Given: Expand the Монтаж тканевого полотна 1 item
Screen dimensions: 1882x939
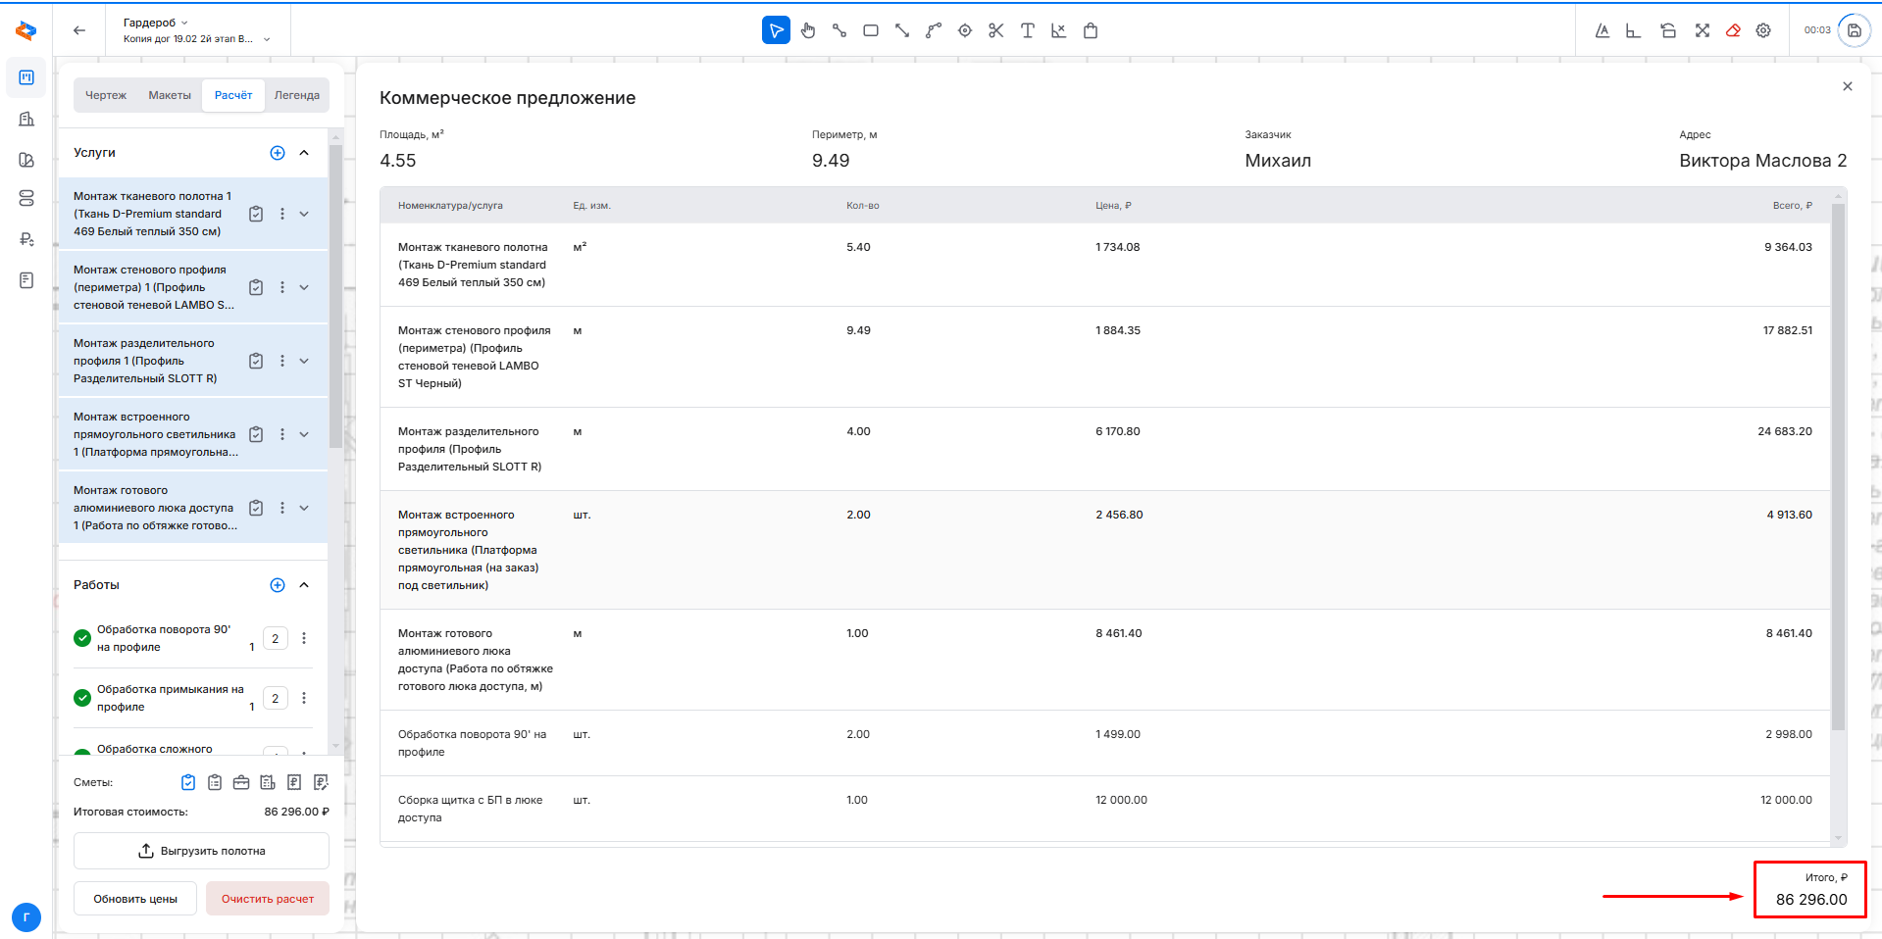Looking at the screenshot, I should pyautogui.click(x=304, y=214).
